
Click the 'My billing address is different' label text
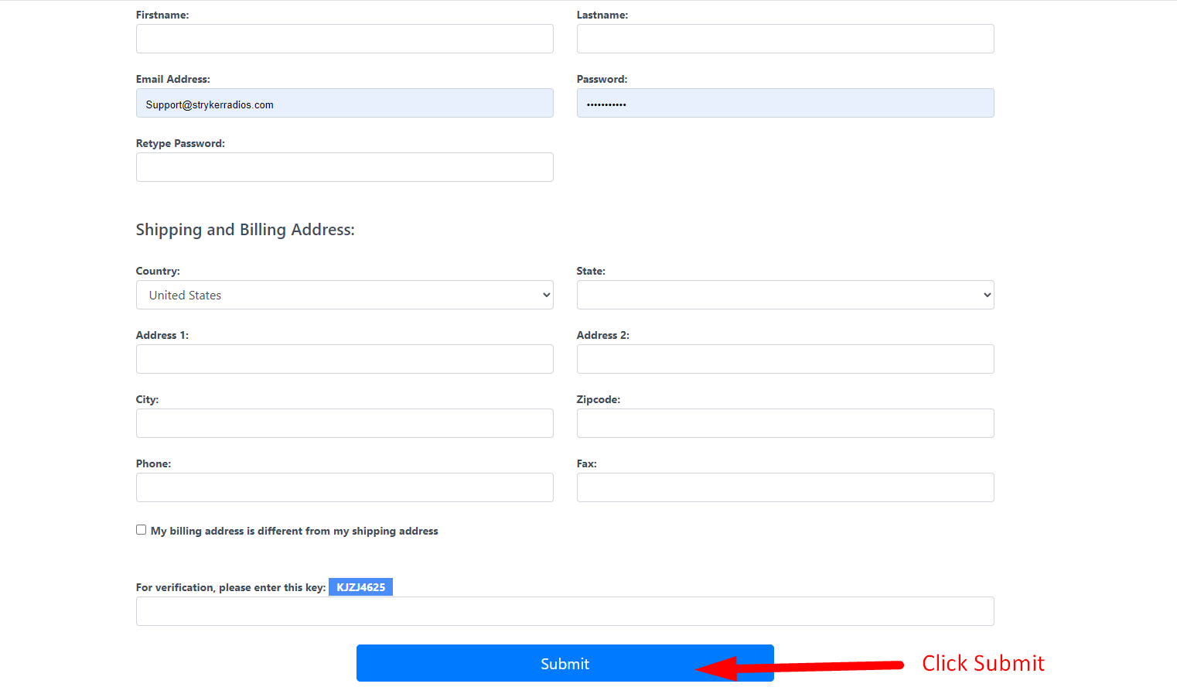click(x=294, y=531)
